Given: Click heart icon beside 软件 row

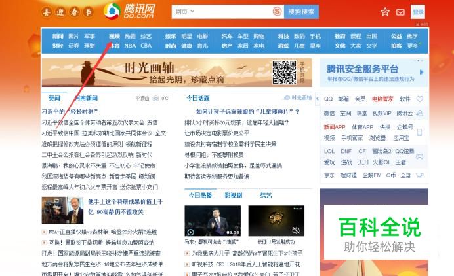Looking at the screenshot, I should [419, 99].
